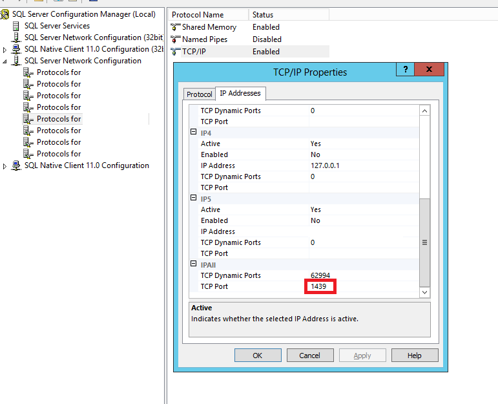Image resolution: width=498 pixels, height=404 pixels.
Task: Select the highlighted Protocols for tree item
Action: pyautogui.click(x=59, y=119)
